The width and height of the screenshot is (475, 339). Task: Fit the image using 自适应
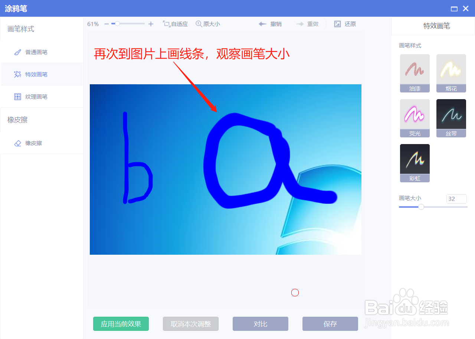point(175,24)
